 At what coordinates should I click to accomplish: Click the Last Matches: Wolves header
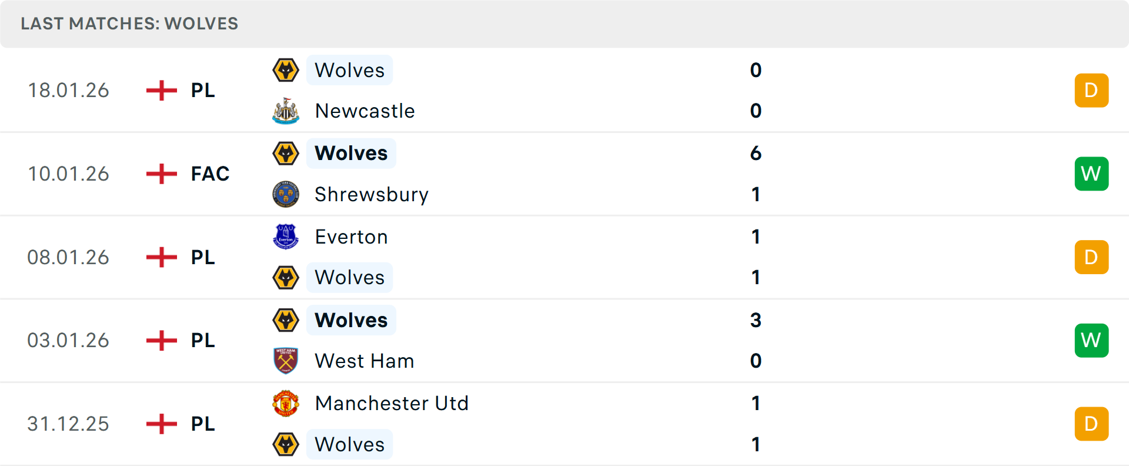[x=129, y=24]
